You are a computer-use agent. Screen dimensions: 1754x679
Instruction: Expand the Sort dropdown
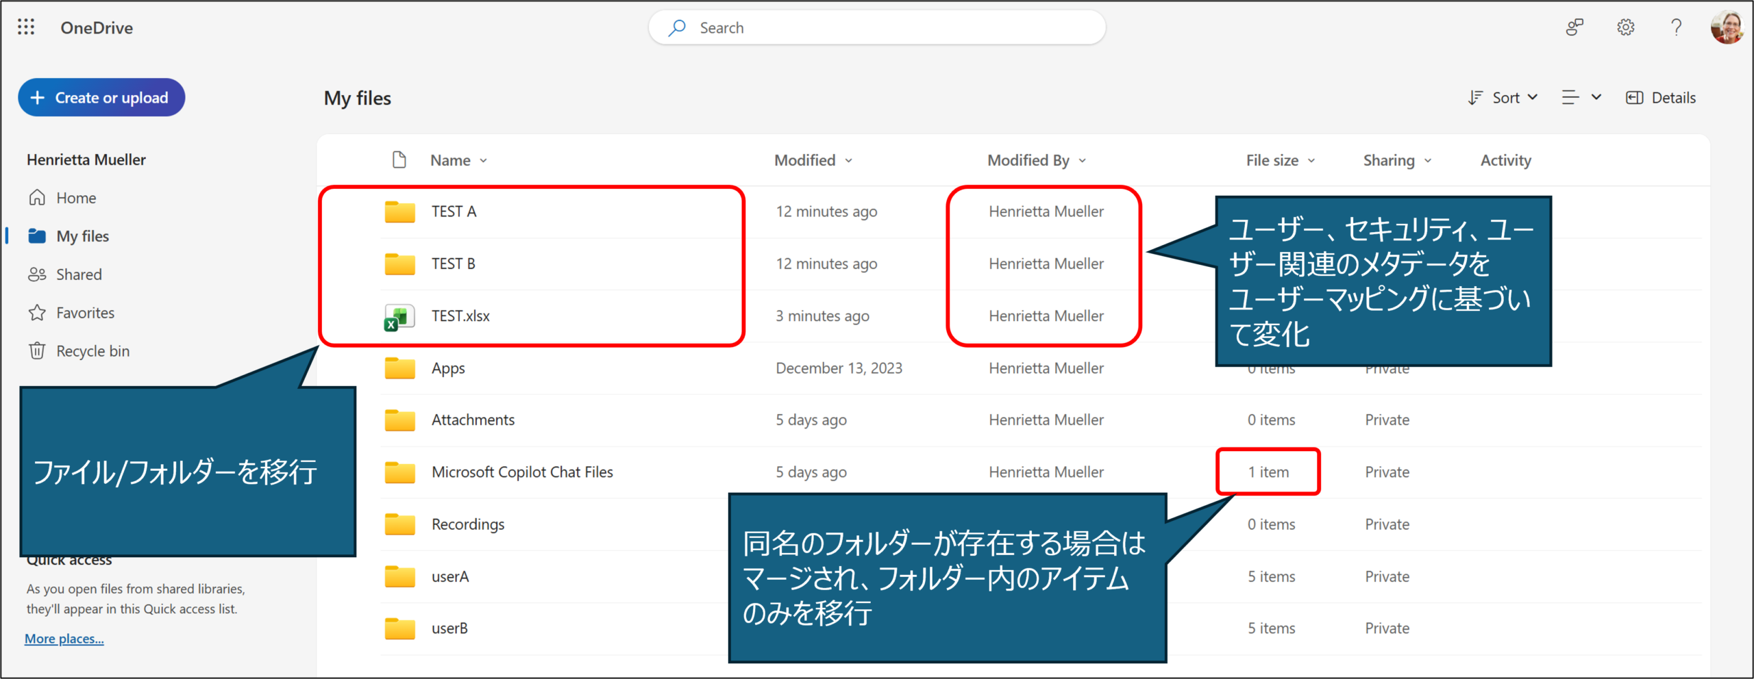pyautogui.click(x=1504, y=98)
